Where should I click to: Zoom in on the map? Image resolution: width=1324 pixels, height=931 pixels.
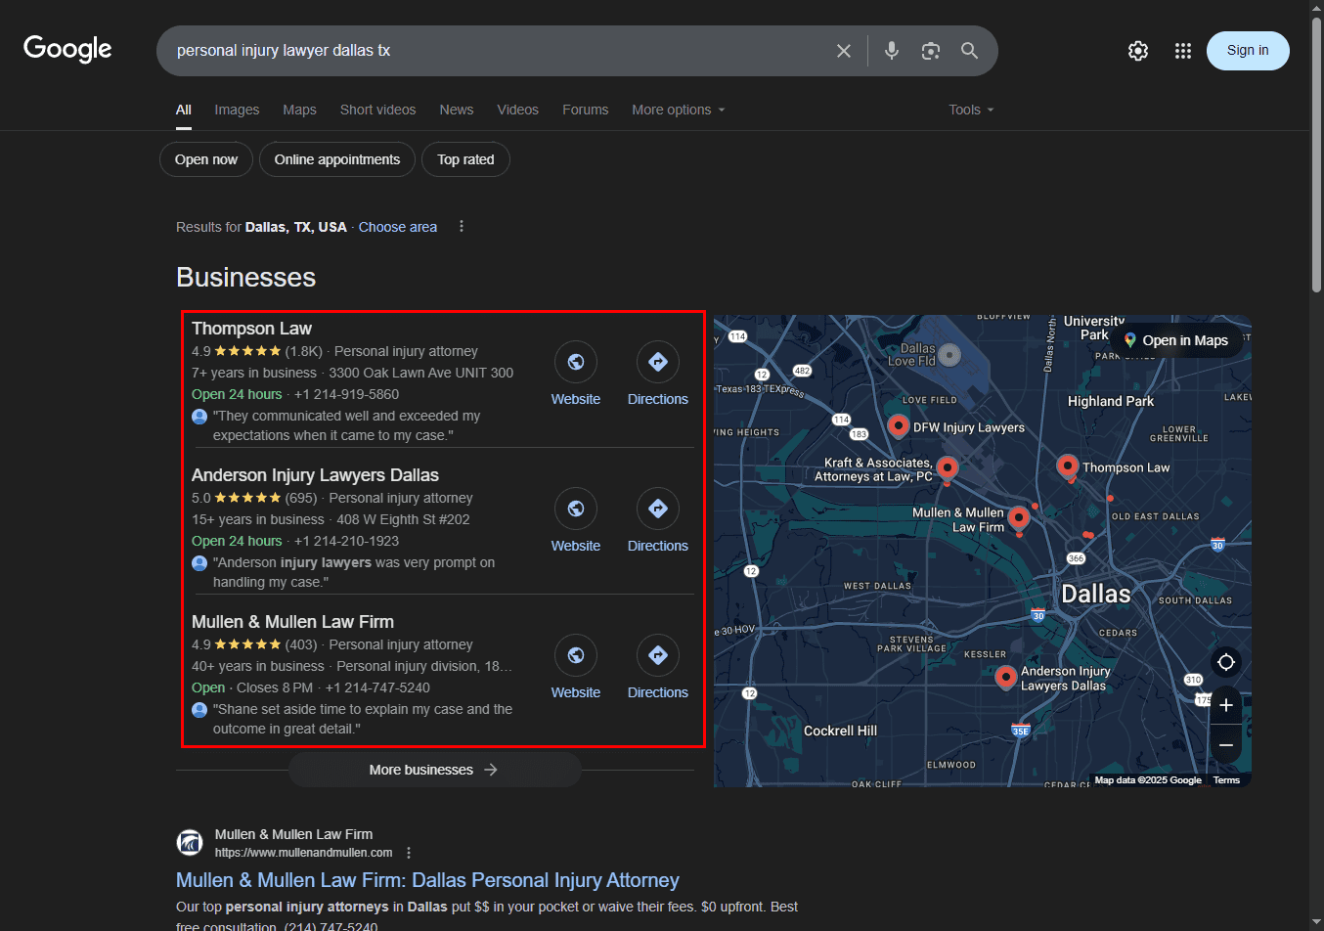click(x=1226, y=705)
